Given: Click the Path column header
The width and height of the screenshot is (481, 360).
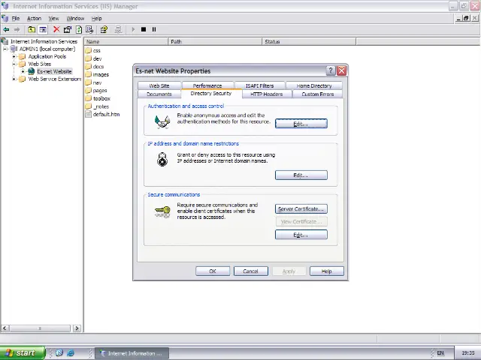Looking at the screenshot, I should 216,41.
